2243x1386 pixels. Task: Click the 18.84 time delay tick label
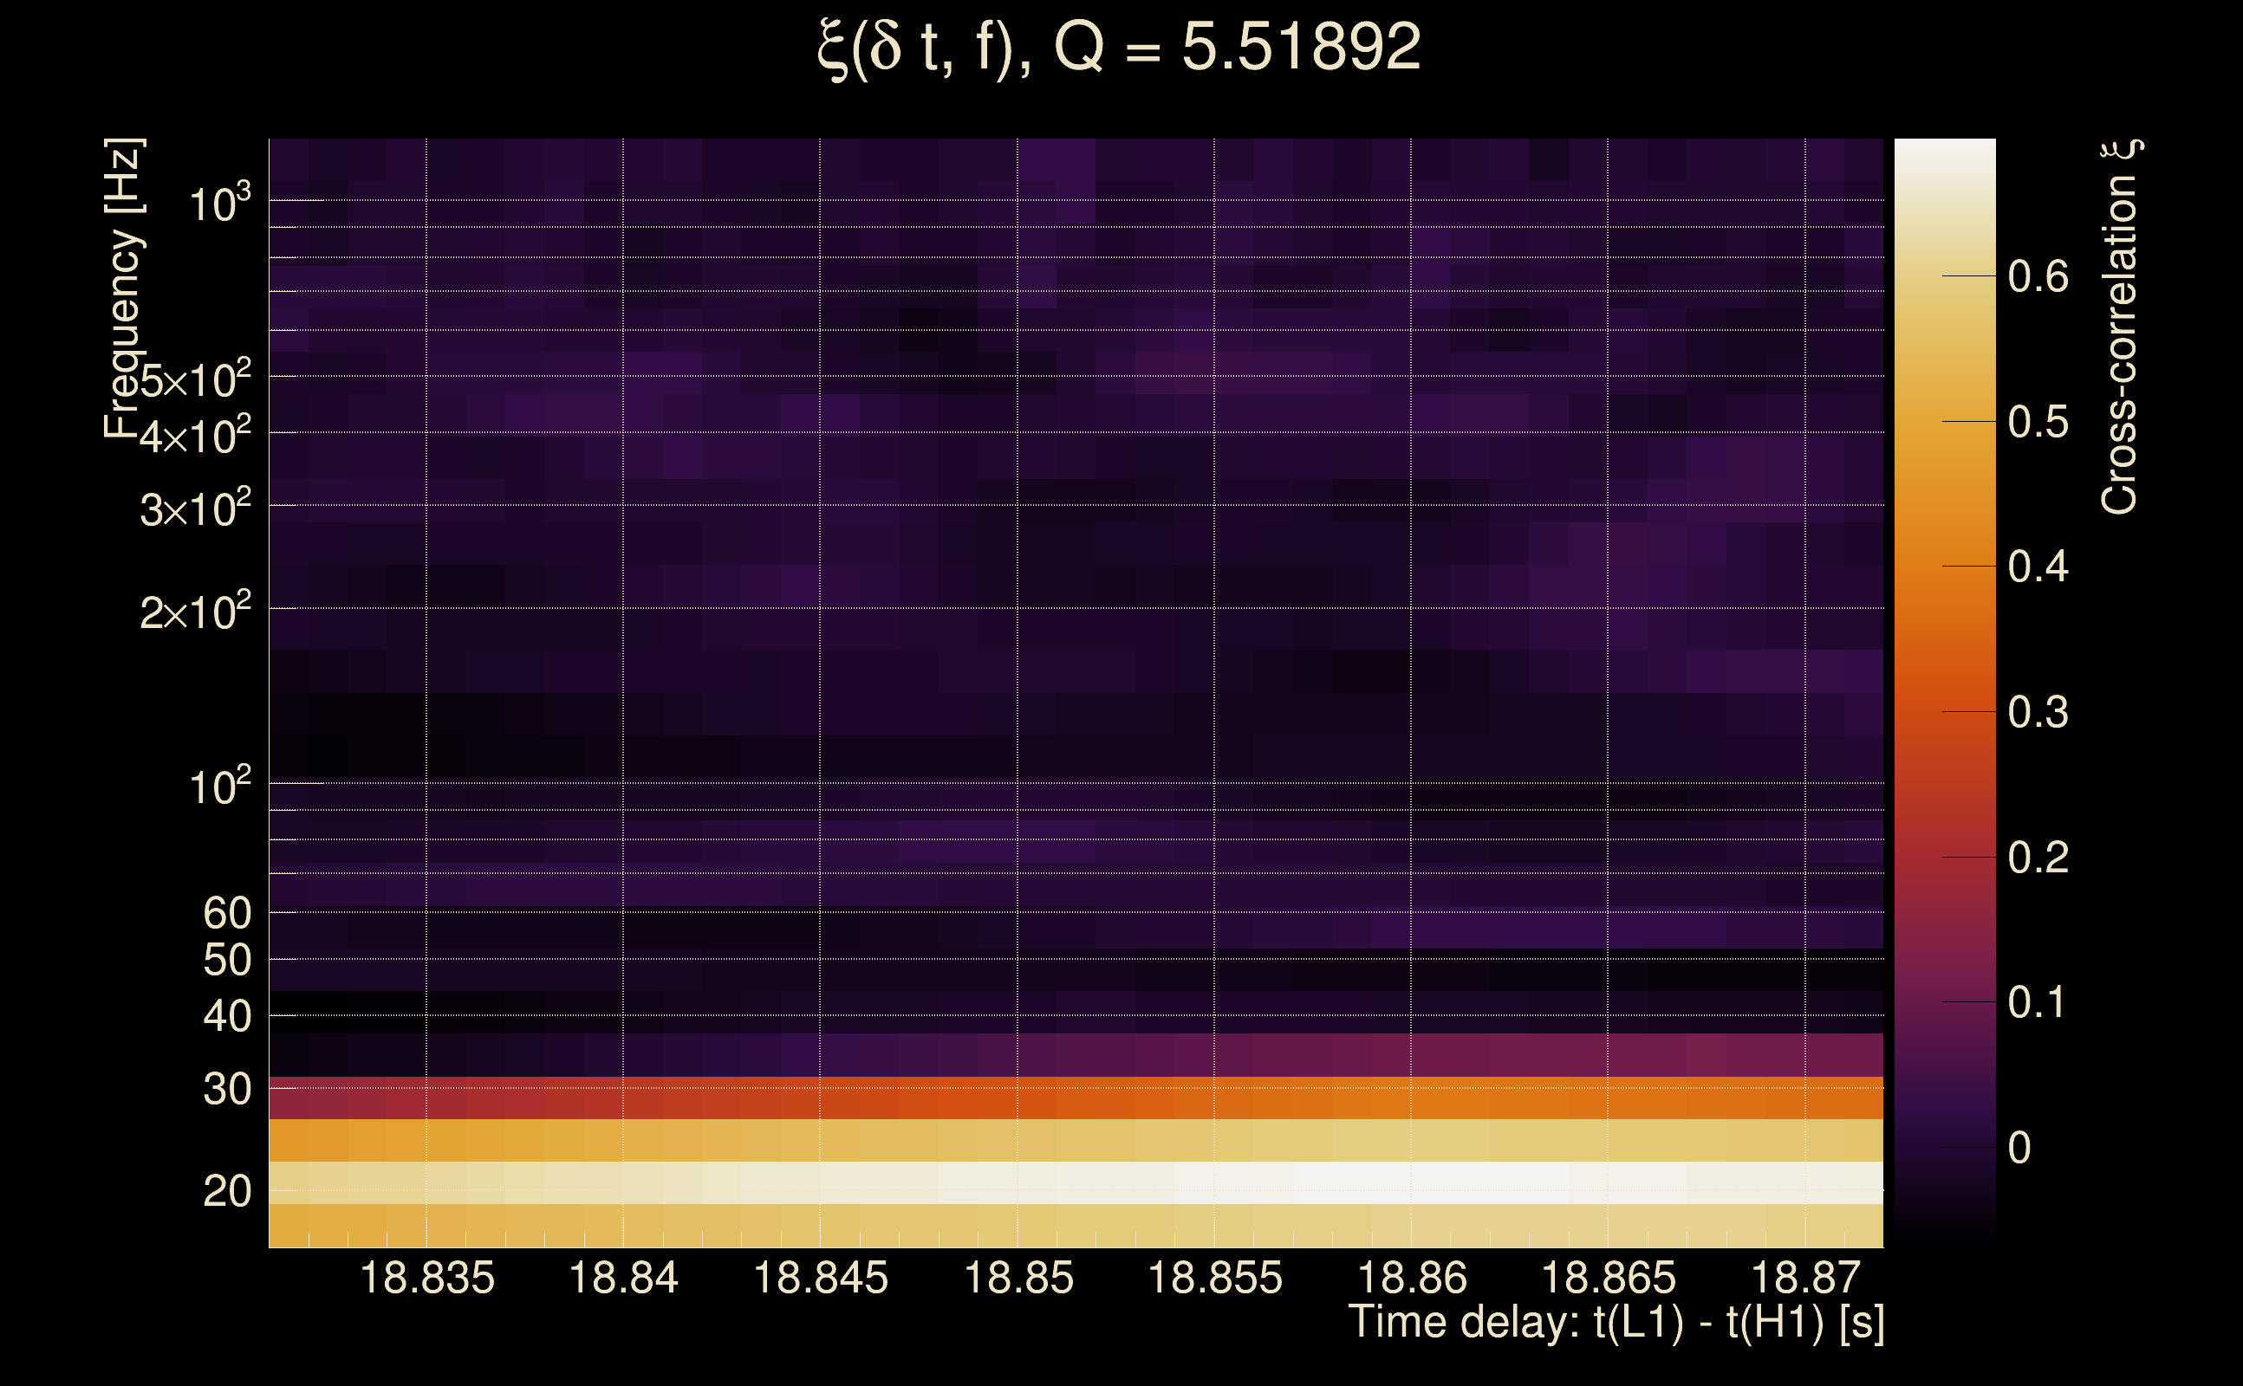pos(623,1278)
